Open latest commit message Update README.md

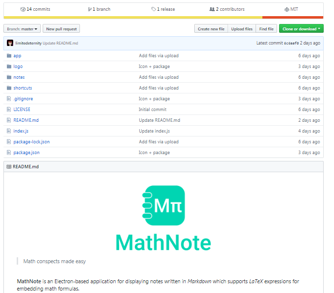(x=60, y=43)
